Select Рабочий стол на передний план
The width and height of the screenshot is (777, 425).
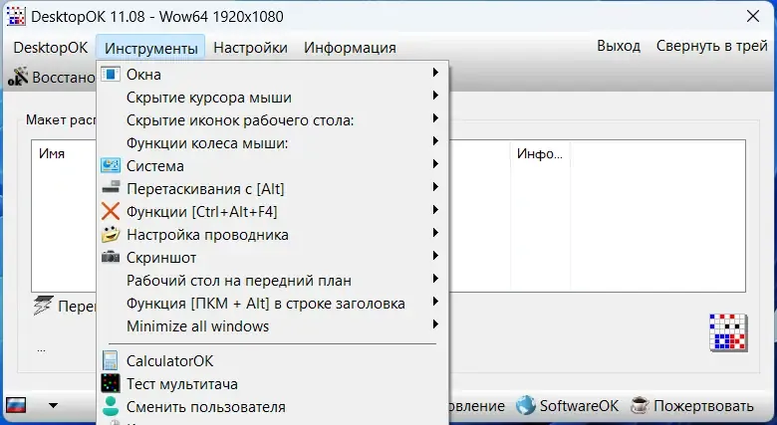pos(239,281)
